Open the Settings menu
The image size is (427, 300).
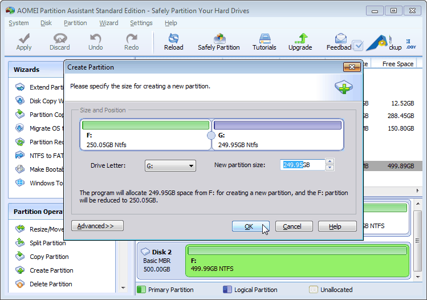click(x=141, y=23)
